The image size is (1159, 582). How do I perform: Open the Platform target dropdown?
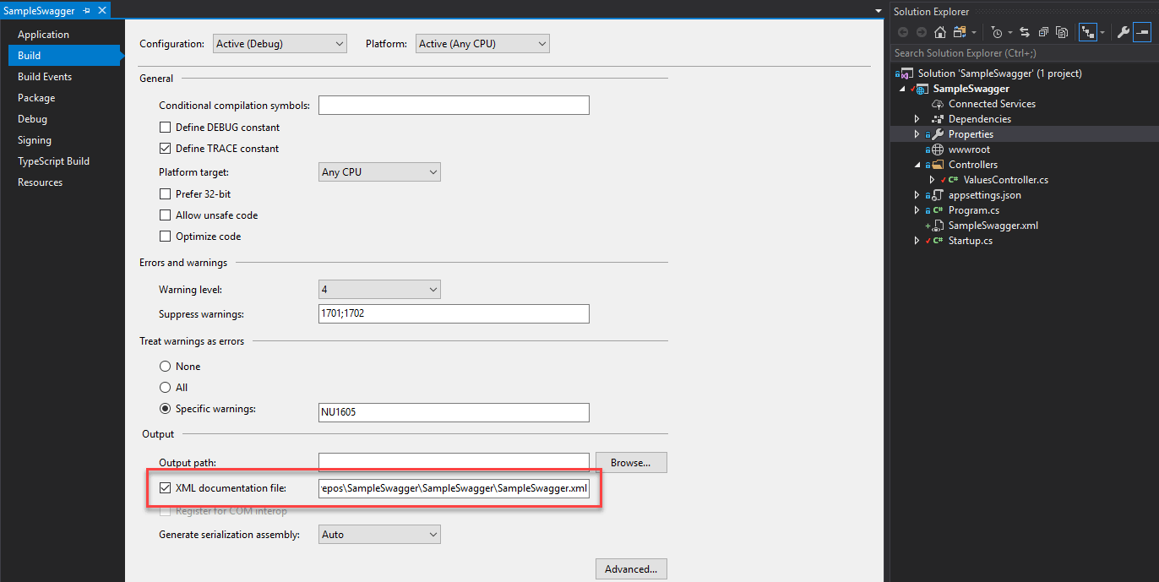pyautogui.click(x=379, y=172)
